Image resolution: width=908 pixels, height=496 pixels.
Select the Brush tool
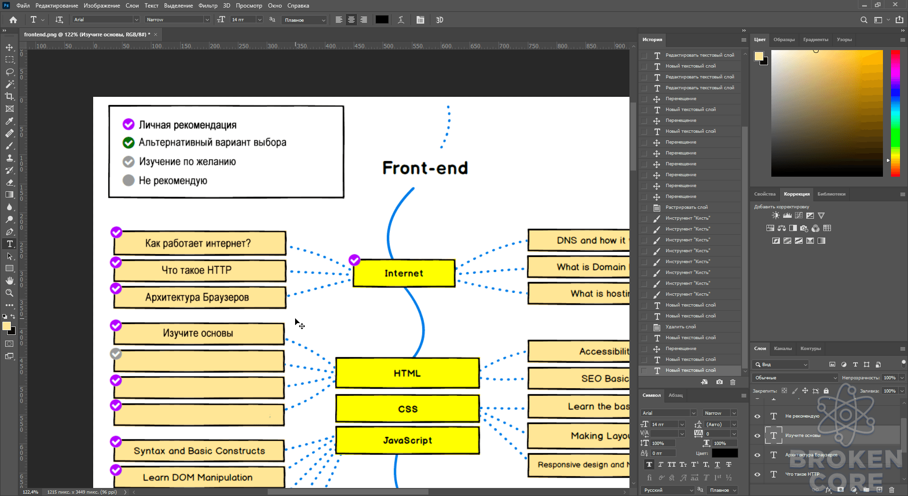pos(9,146)
